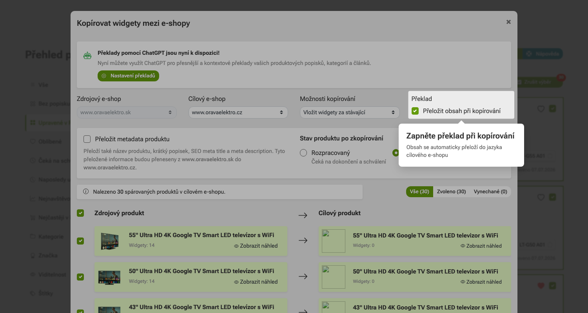This screenshot has height=313, width=588.
Task: Switch to the Vynechané (0) tab
Action: 490,192
